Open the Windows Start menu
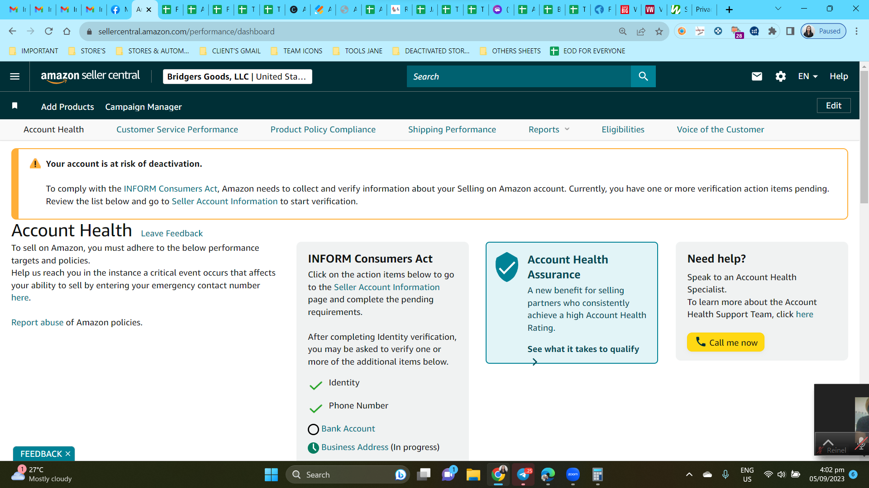869x488 pixels. [271, 474]
